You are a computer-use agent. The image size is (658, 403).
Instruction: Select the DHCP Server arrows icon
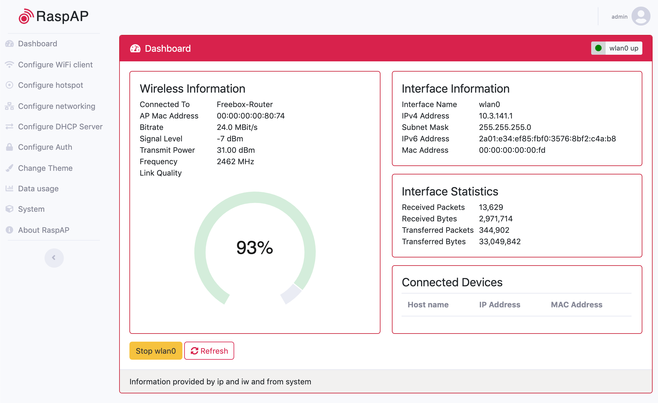[9, 126]
